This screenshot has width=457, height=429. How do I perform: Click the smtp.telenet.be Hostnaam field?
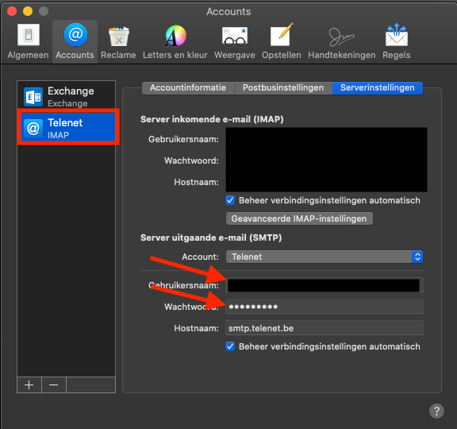325,328
